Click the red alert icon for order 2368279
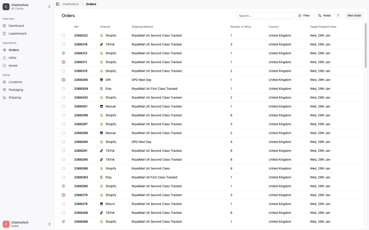Screen dimensions: 369x230 [x=64, y=195]
